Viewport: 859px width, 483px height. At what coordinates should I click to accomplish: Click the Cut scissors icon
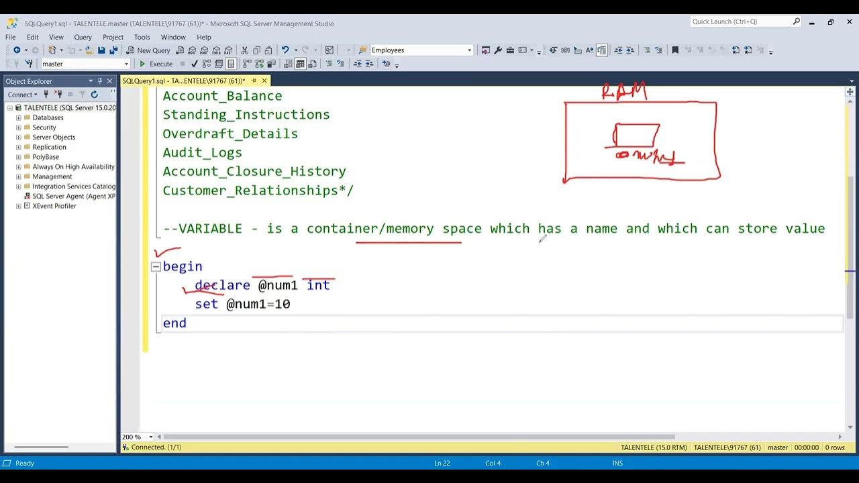(244, 50)
